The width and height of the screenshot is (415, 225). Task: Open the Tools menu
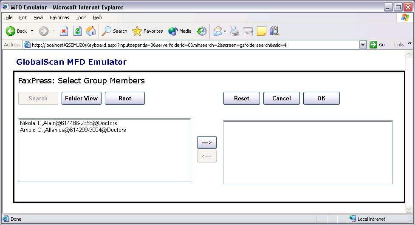81,17
